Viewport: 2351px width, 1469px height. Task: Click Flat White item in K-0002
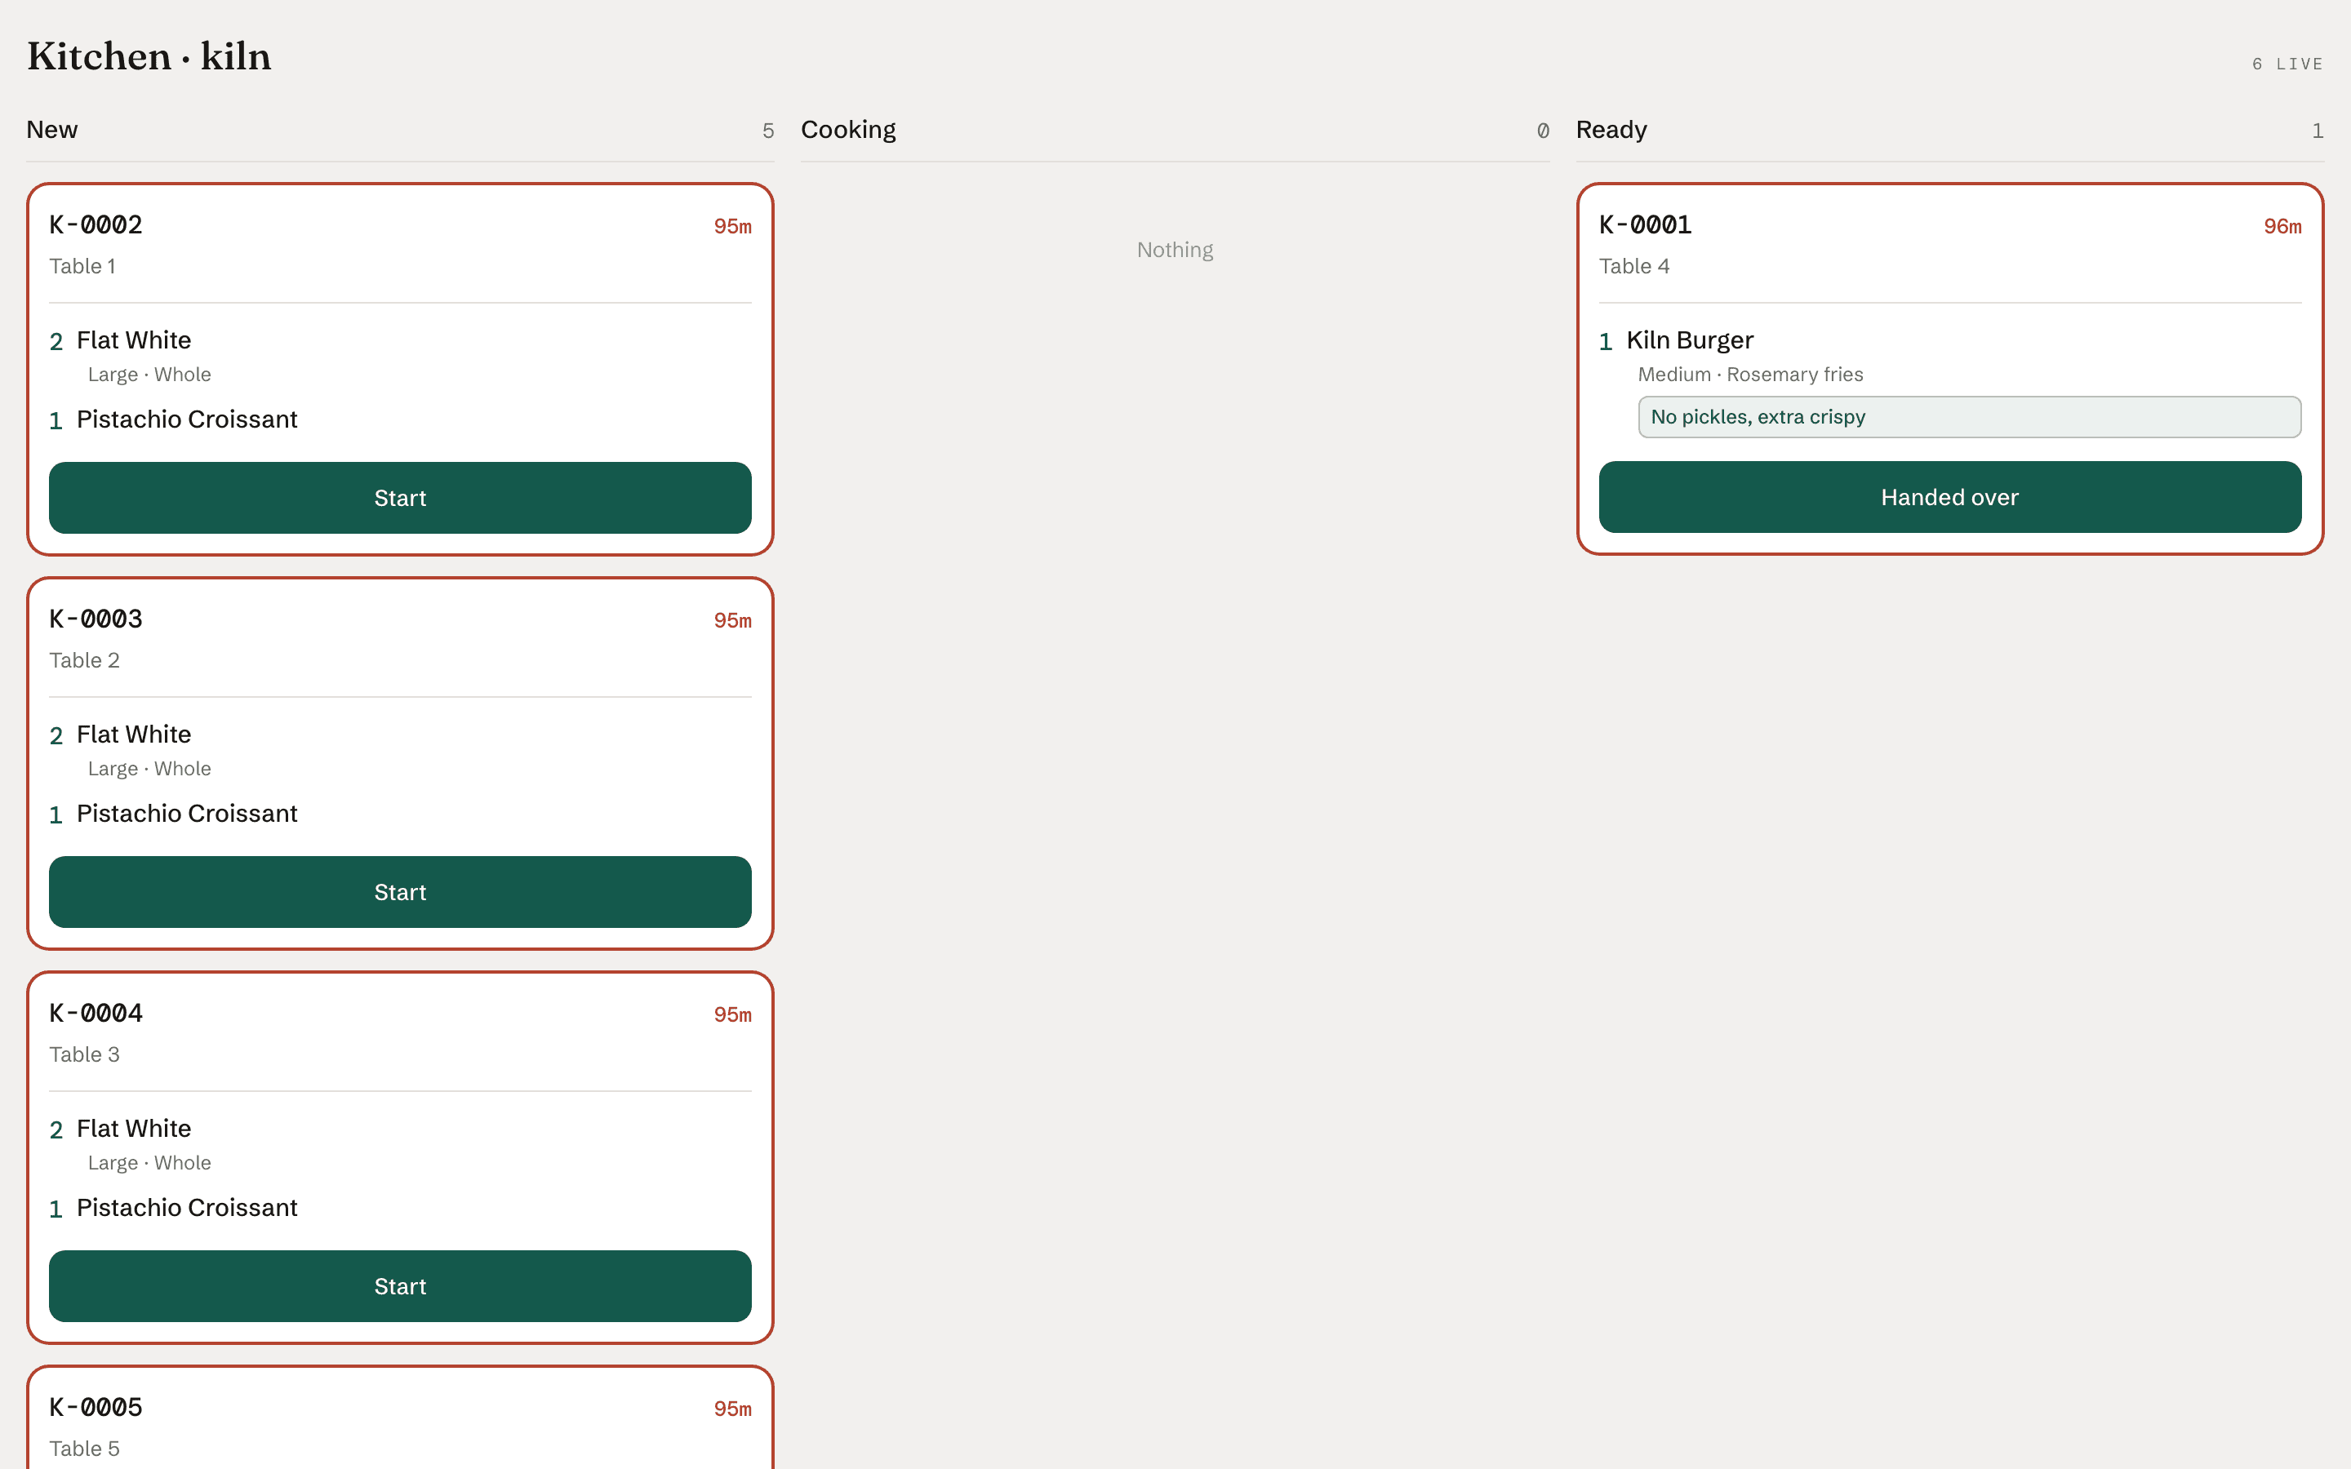click(134, 340)
